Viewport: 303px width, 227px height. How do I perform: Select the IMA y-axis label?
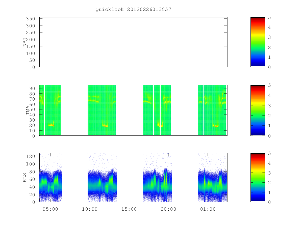point(28,110)
